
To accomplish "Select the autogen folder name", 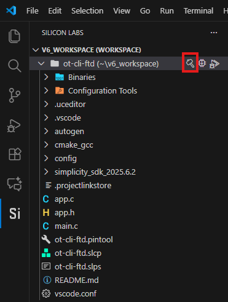I will [x=69, y=132].
